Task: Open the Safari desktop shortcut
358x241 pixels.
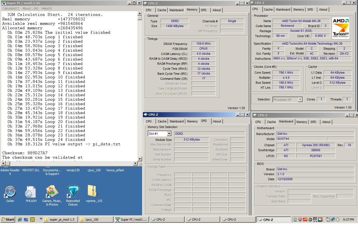Action: 10,192
